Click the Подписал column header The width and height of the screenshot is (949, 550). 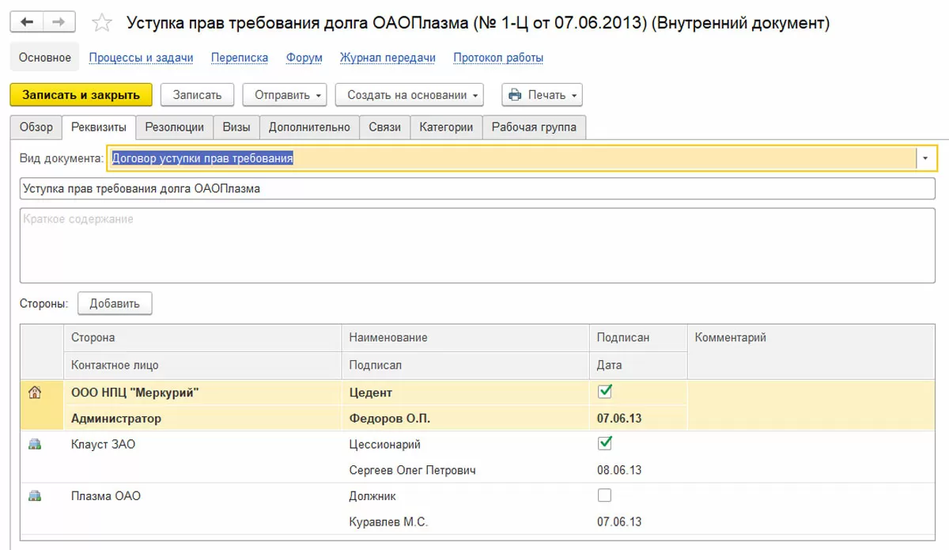(x=465, y=365)
